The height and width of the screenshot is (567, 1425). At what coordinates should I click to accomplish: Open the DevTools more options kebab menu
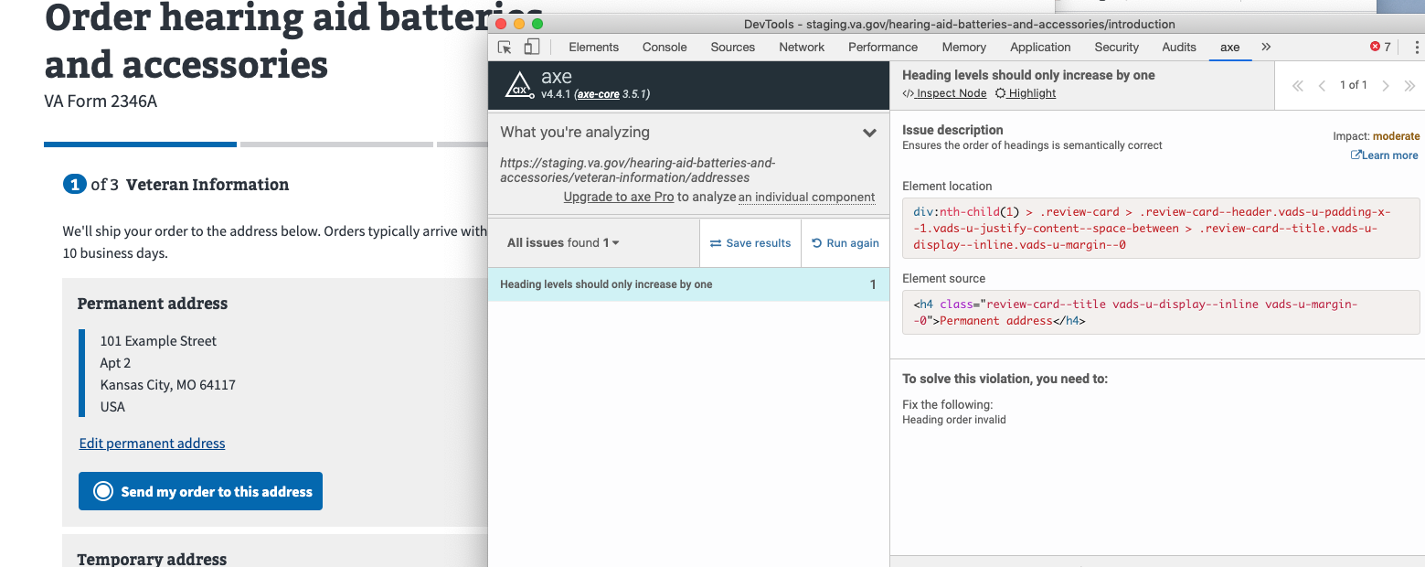1416,47
